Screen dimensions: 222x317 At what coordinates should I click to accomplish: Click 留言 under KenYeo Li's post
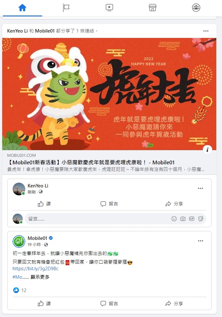(109, 204)
